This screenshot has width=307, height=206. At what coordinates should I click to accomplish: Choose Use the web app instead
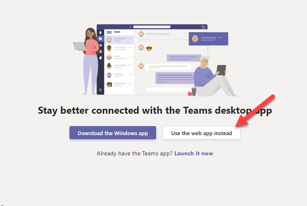(201, 133)
